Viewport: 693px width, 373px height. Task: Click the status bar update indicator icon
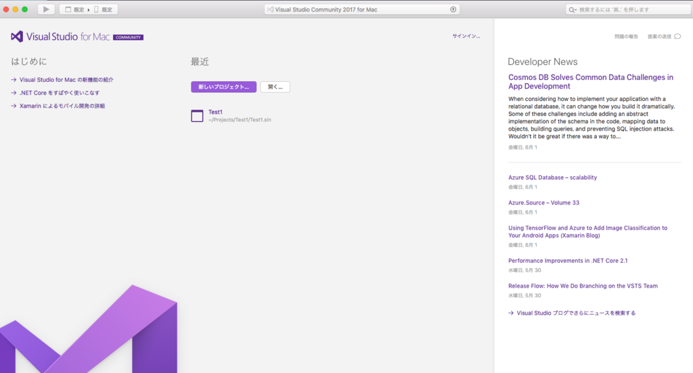[453, 9]
